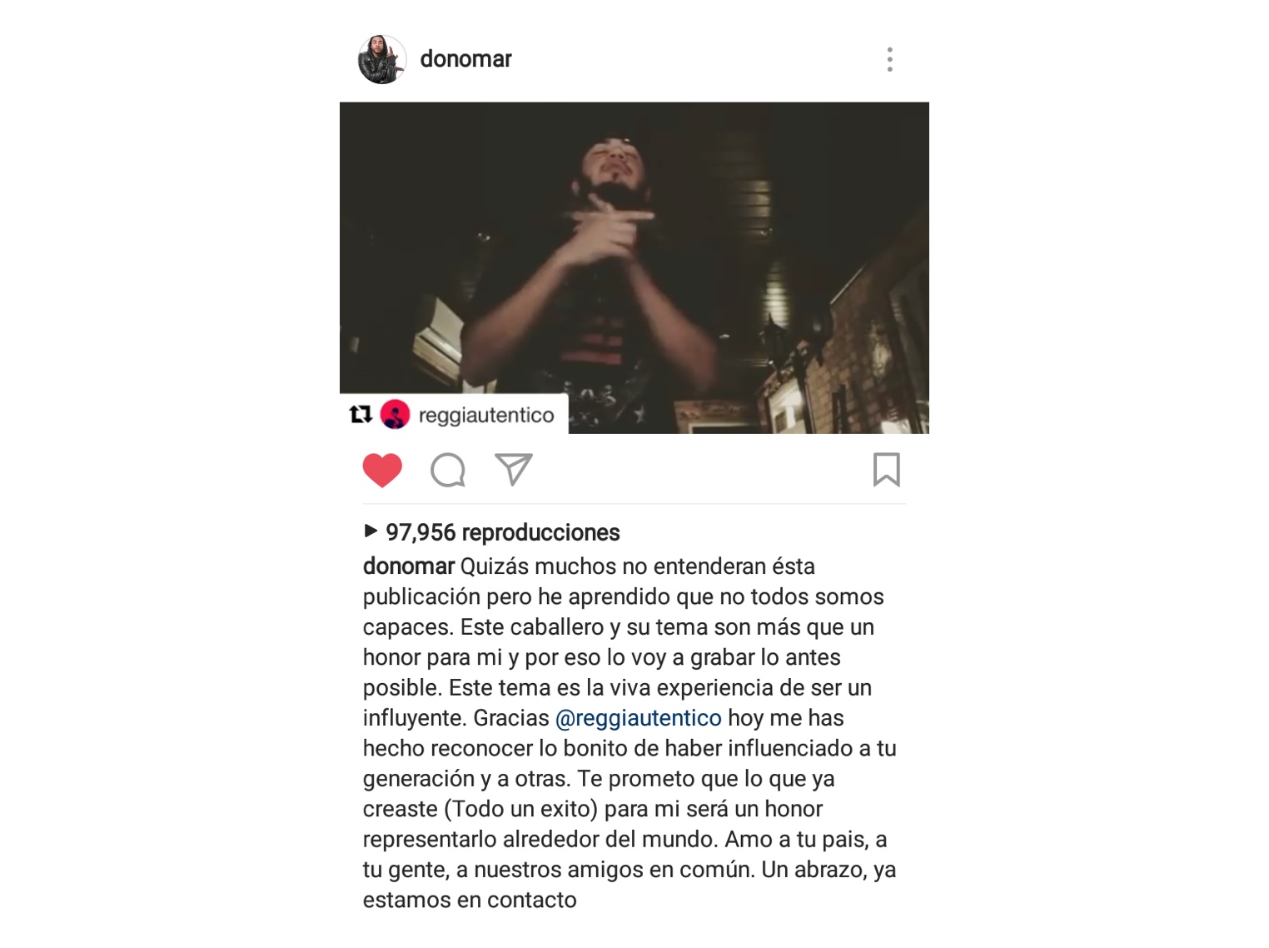Image resolution: width=1269 pixels, height=948 pixels.
Task: Open the 97,956 reproducciones view count
Action: (503, 532)
